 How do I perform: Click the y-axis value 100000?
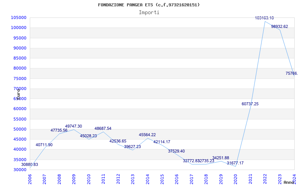pos(19,28)
